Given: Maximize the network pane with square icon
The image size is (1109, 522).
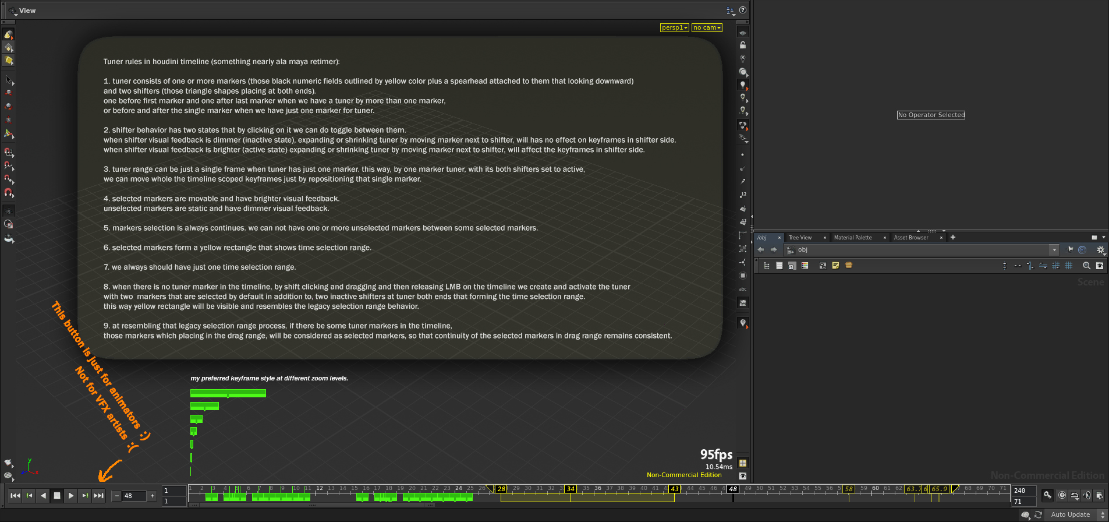Looking at the screenshot, I should (1094, 238).
